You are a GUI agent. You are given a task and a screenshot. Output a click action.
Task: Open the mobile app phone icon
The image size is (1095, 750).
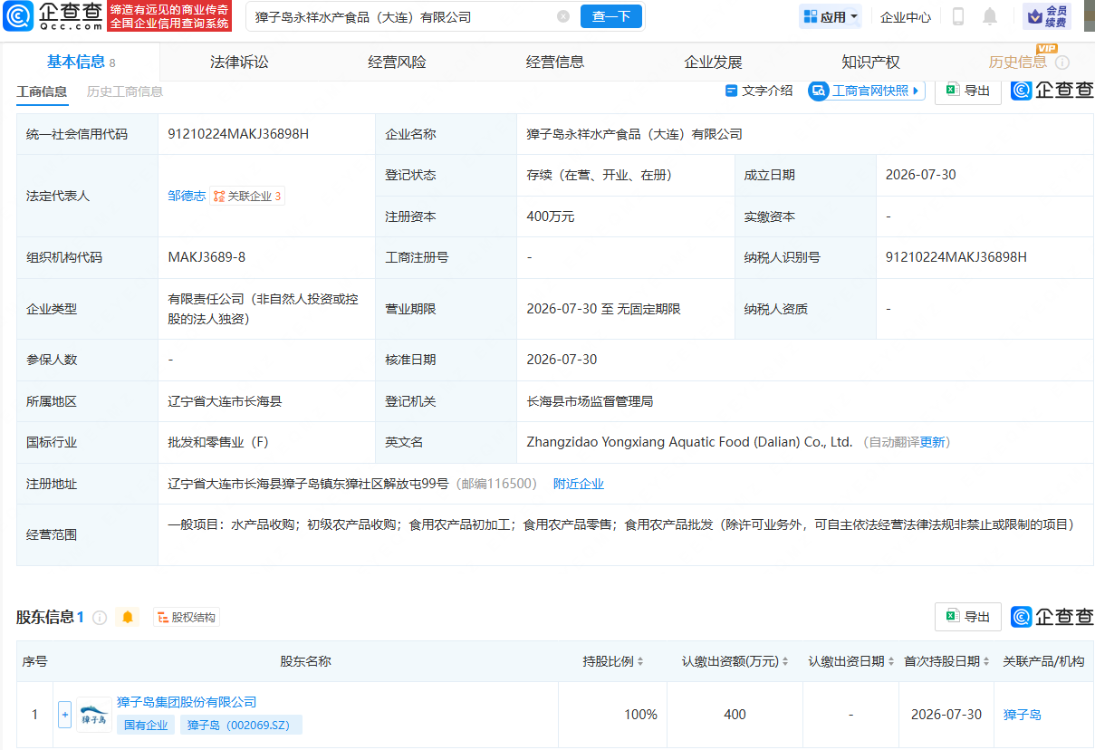958,16
